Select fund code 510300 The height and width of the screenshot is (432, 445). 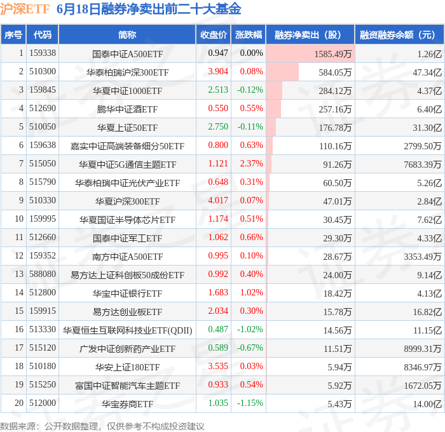coord(43,72)
